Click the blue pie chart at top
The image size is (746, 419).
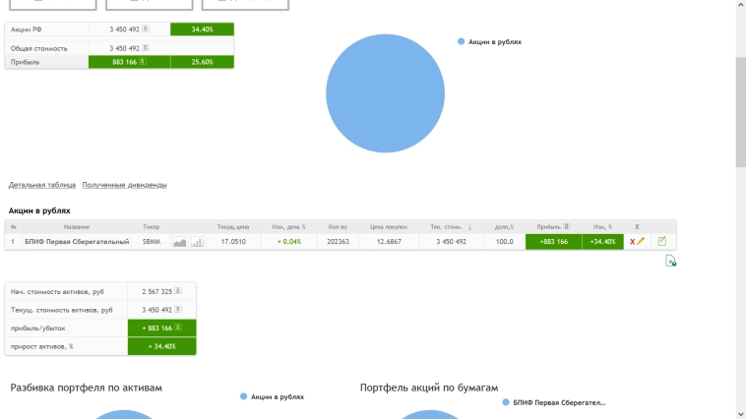(386, 92)
